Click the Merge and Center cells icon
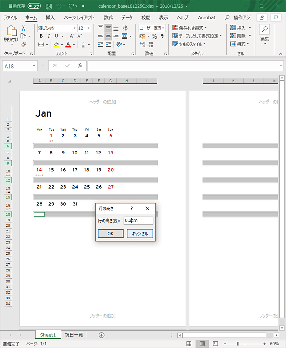The width and height of the screenshot is (286, 348). point(124,36)
